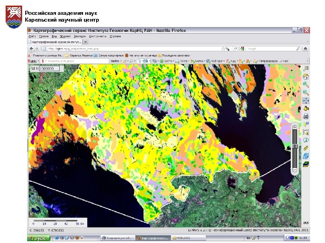Select the Картографический сервис browser tab

(55, 42)
